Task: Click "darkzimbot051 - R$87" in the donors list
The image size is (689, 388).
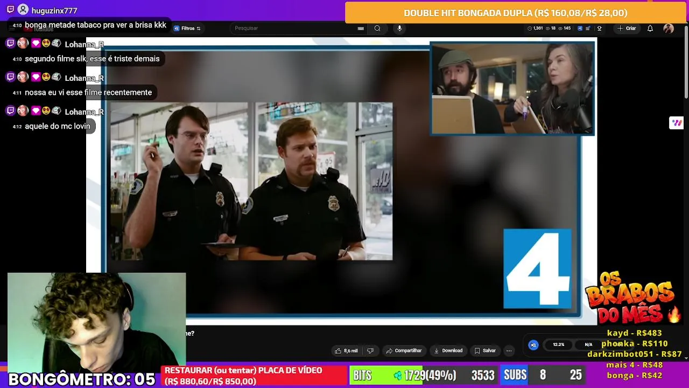Action: click(635, 354)
